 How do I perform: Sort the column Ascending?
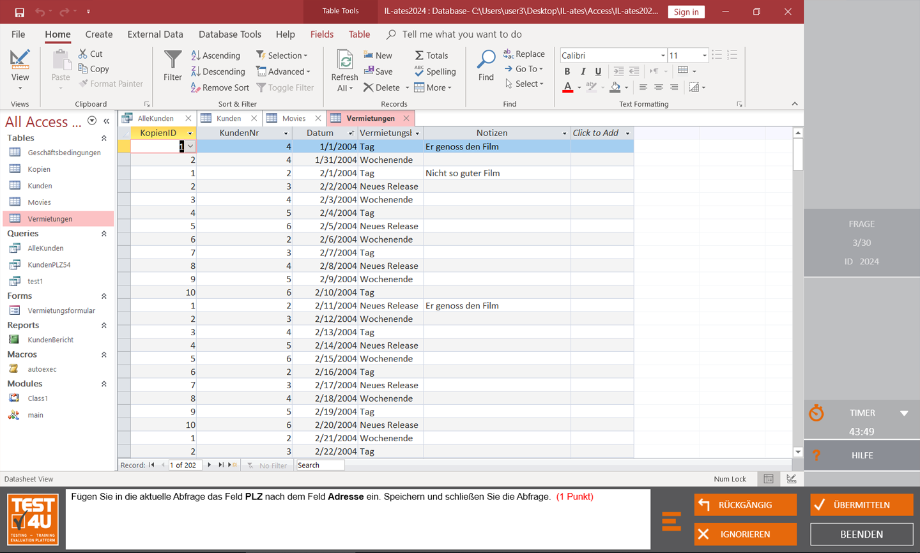215,56
